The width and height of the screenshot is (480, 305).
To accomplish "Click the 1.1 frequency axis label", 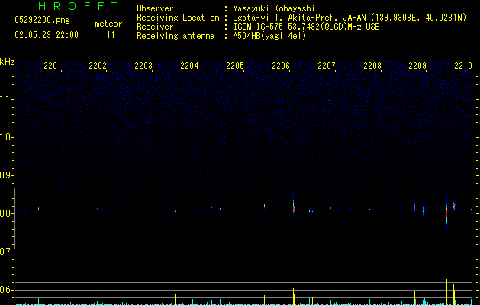I will pyautogui.click(x=5, y=99).
